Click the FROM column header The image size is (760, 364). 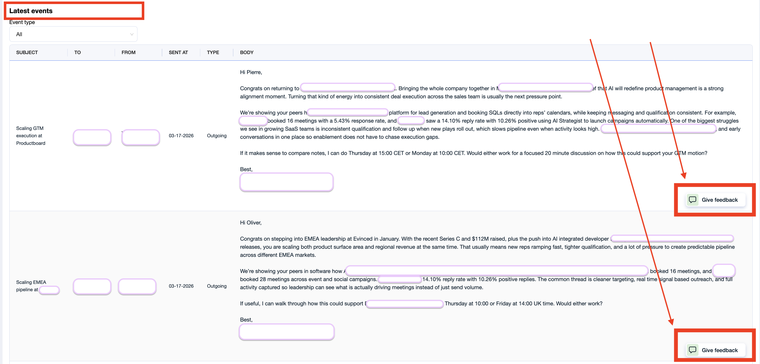tap(128, 52)
